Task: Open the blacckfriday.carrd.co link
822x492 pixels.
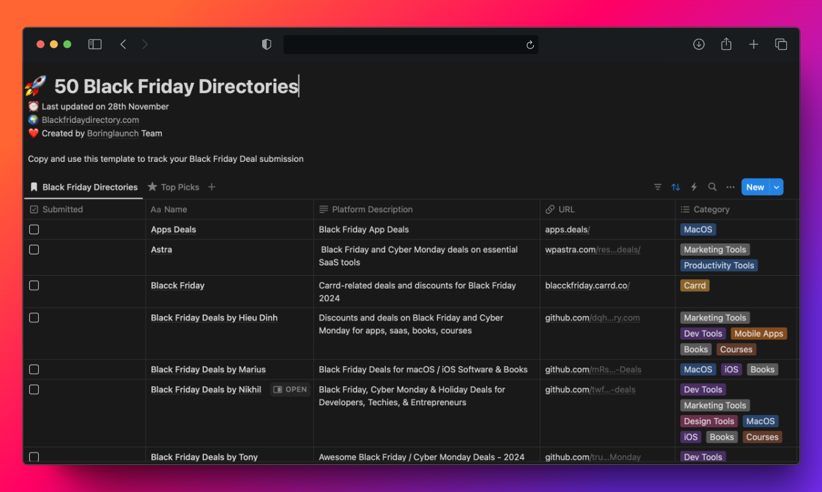Action: 587,285
